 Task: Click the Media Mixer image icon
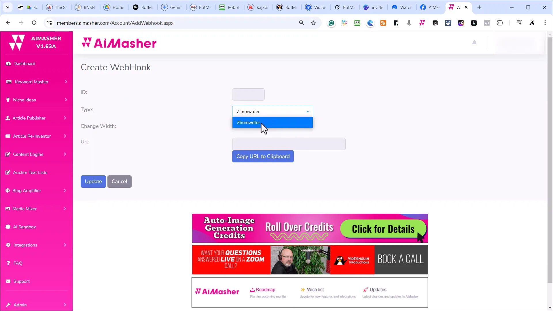[x=7, y=209]
